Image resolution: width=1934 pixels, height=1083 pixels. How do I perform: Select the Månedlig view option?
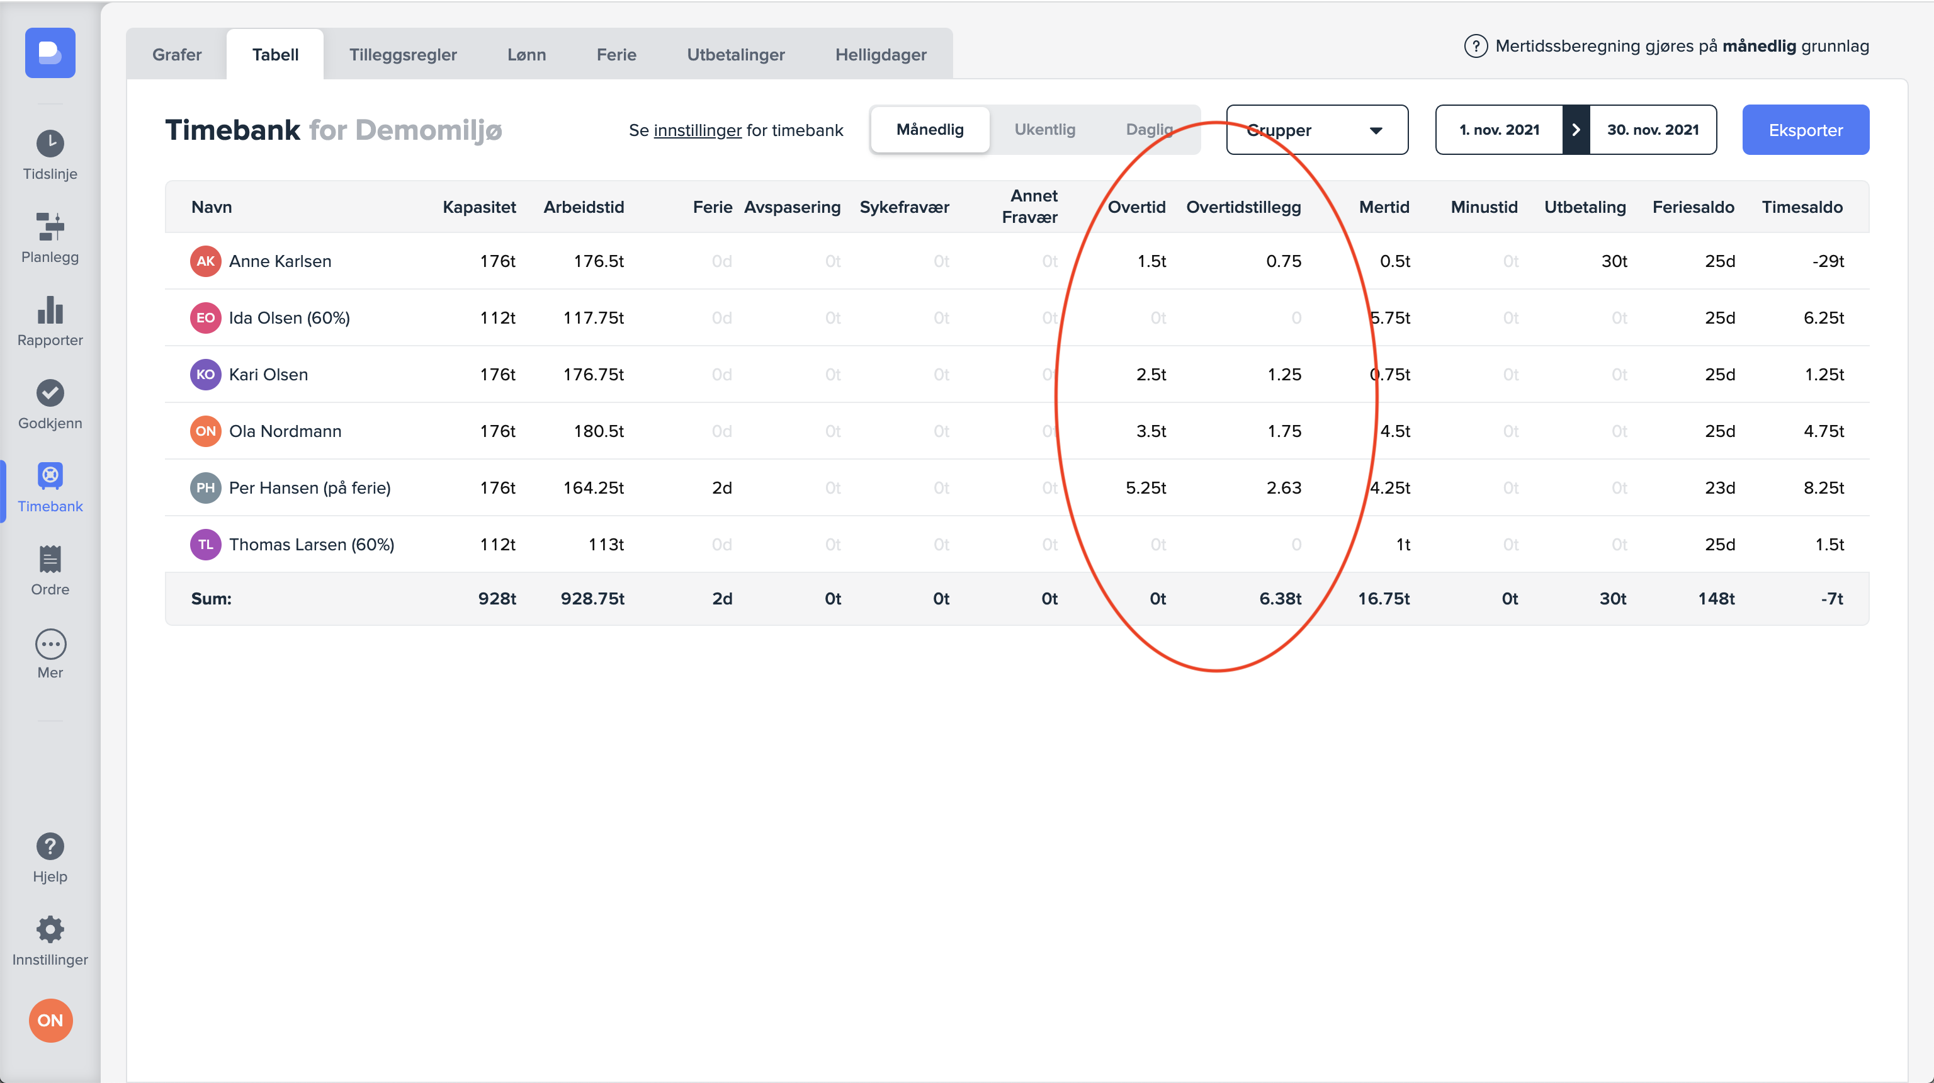929,130
